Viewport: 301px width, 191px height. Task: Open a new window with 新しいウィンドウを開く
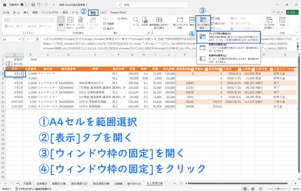click(x=178, y=23)
